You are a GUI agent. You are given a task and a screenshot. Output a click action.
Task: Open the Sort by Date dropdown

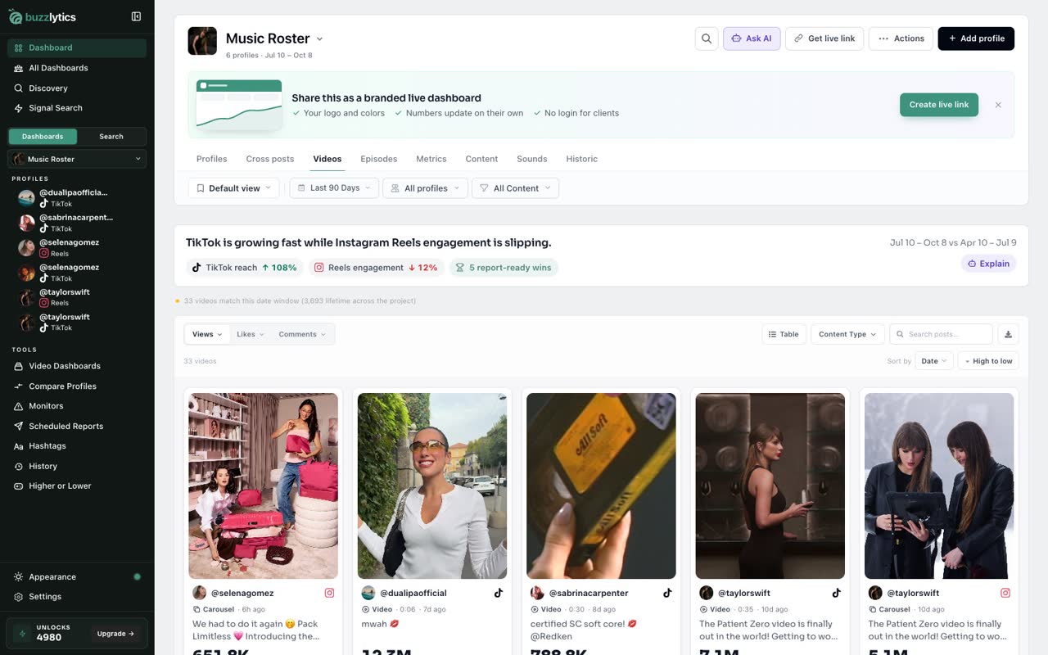point(934,361)
